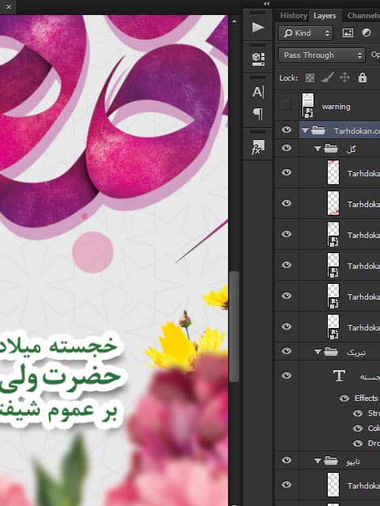Switch to the Channels tab
The image size is (380, 506).
tap(363, 16)
